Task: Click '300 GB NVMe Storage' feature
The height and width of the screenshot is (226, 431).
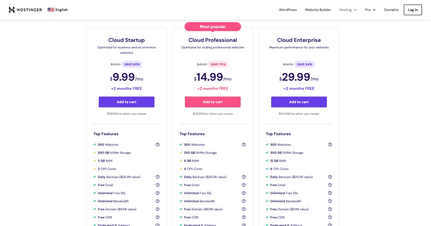Action: tap(287, 153)
